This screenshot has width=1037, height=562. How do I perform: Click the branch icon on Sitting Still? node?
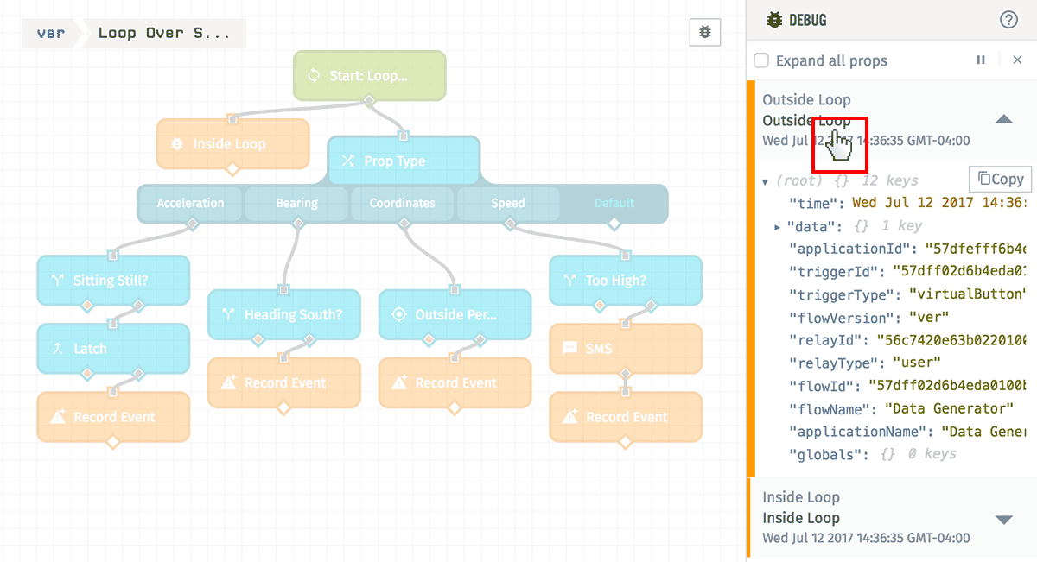[58, 281]
